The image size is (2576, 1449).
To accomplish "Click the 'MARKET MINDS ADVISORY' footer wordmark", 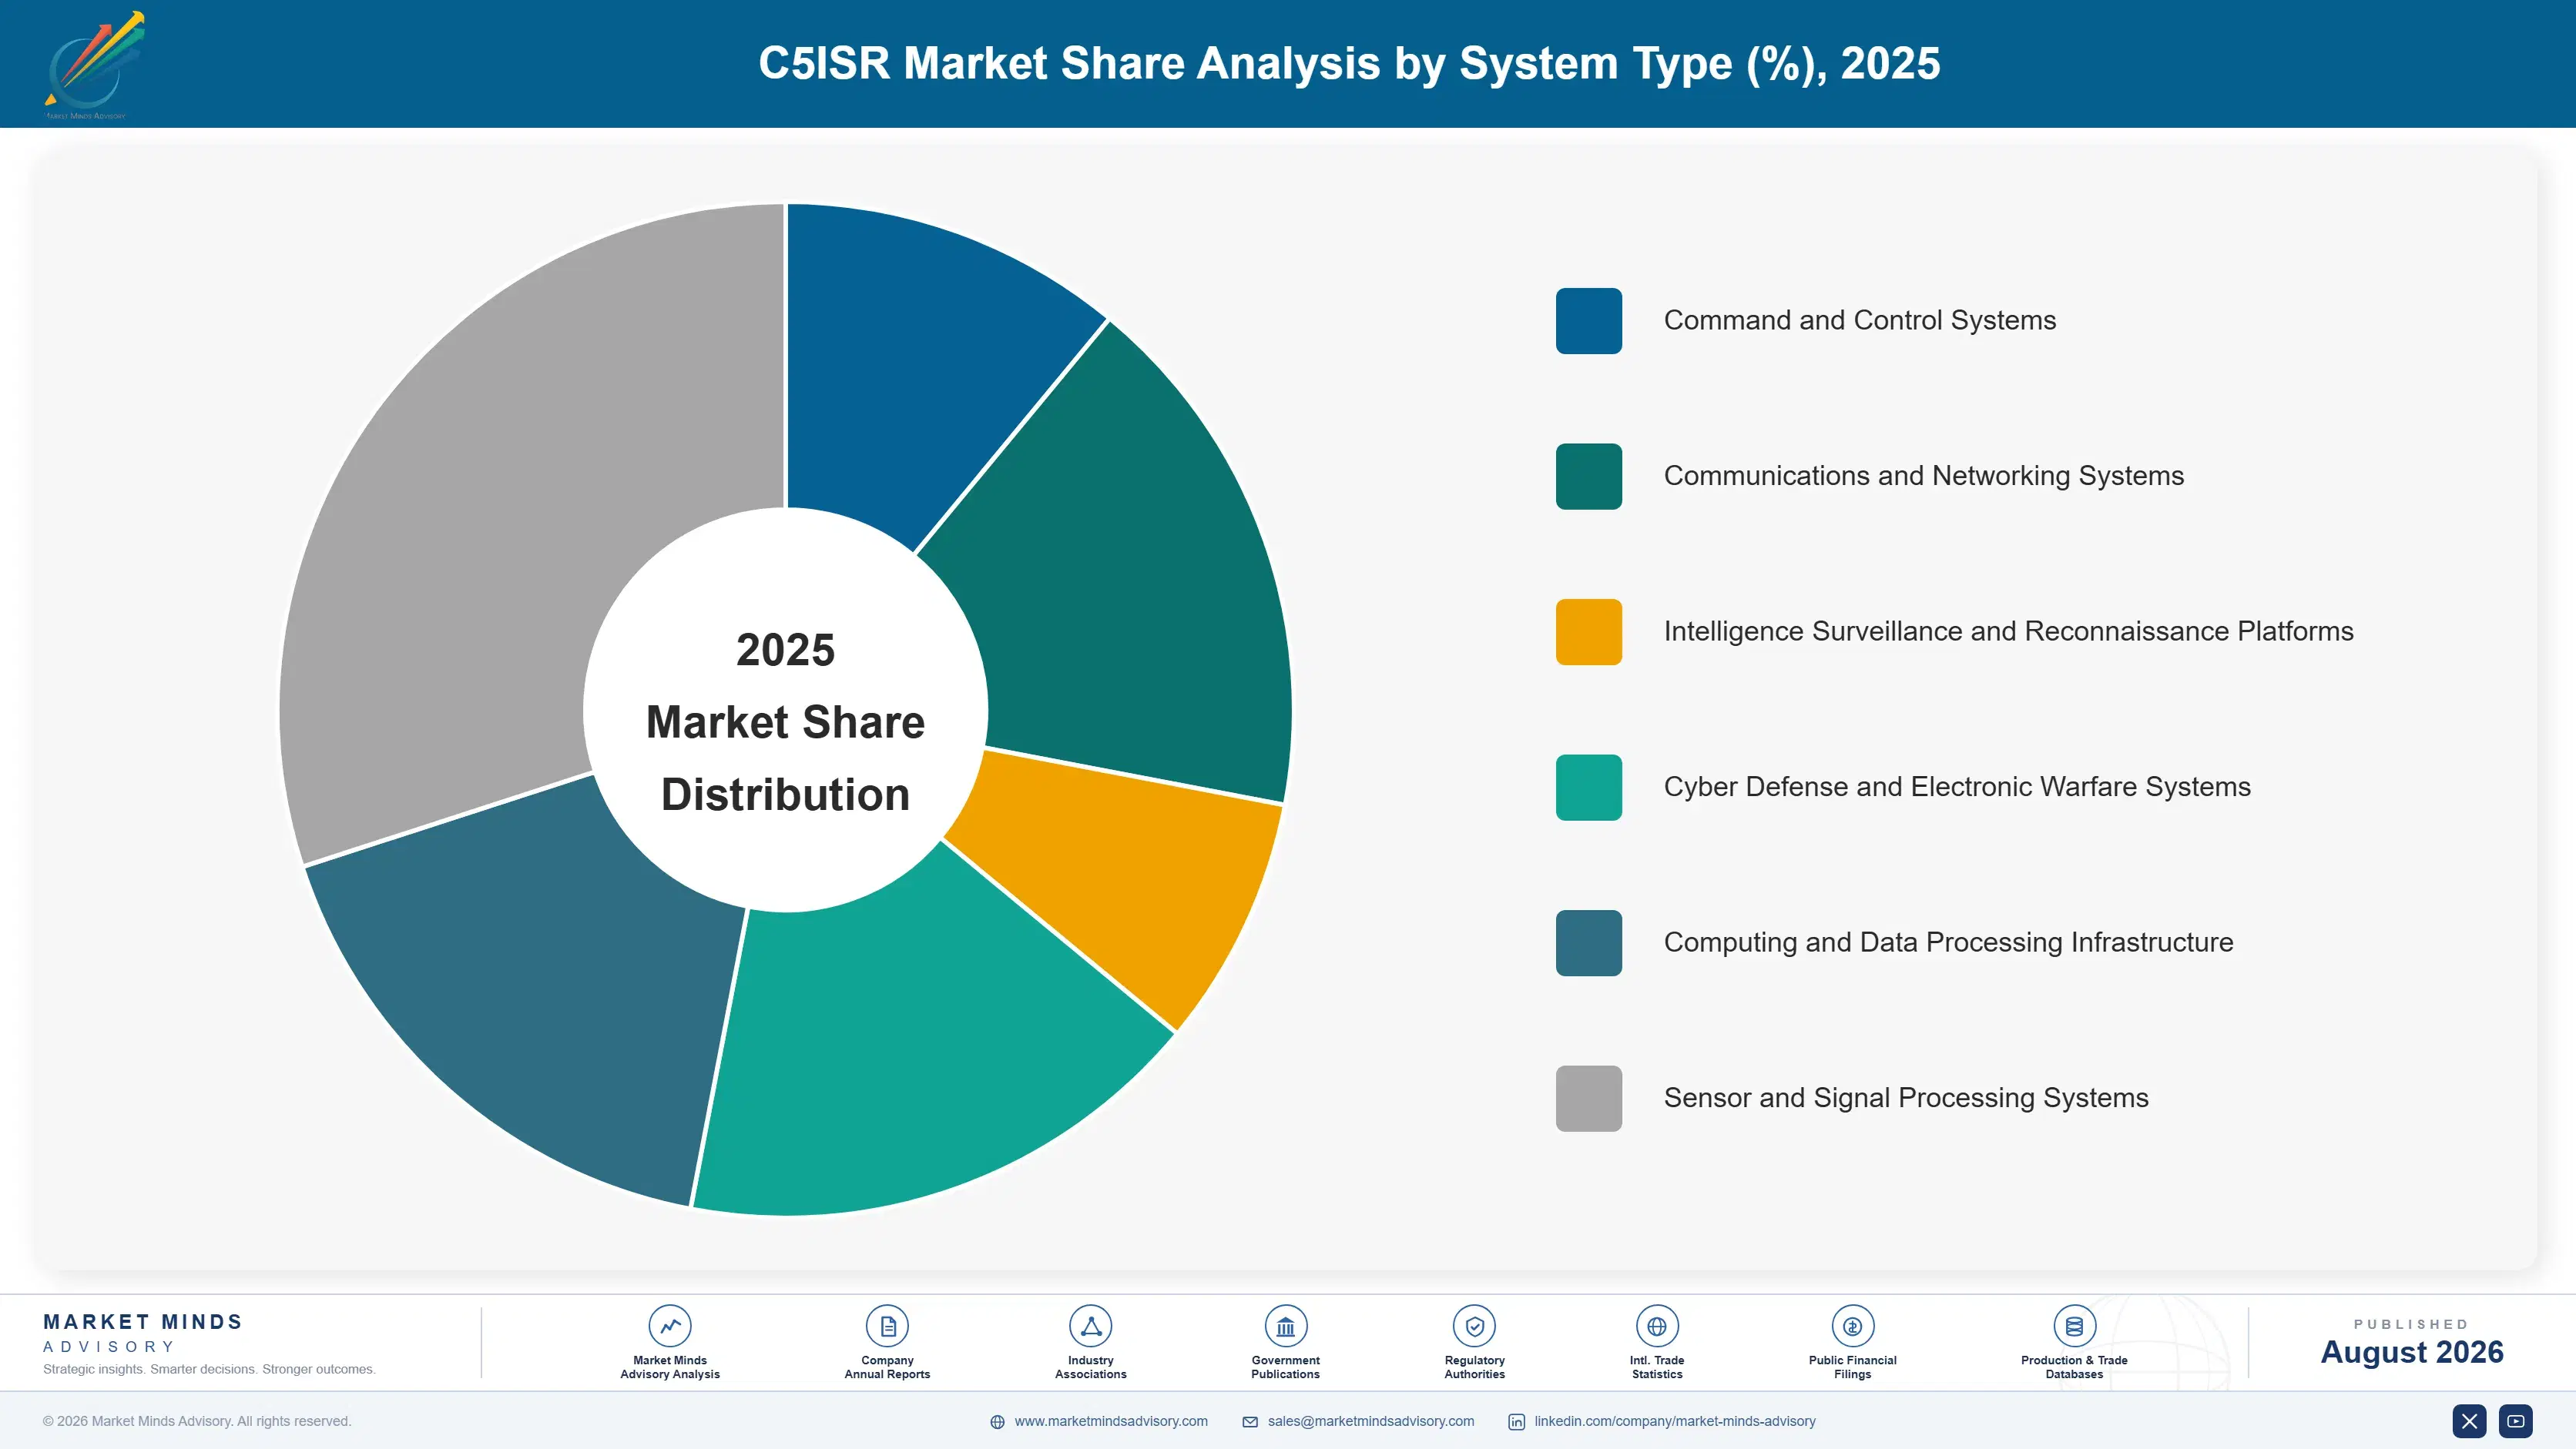I will (142, 1333).
